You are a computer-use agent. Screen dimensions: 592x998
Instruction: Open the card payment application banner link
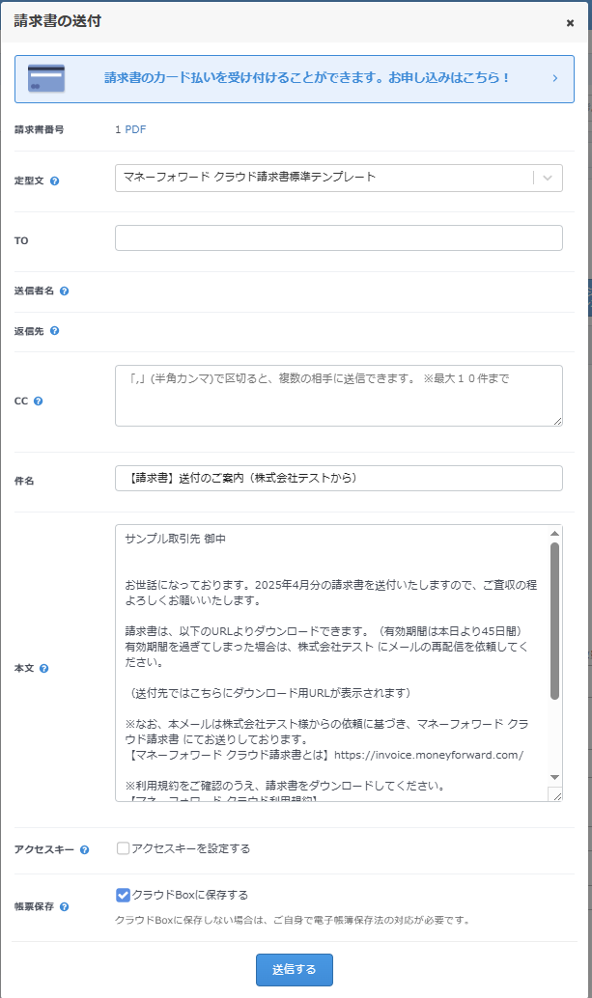pyautogui.click(x=295, y=79)
